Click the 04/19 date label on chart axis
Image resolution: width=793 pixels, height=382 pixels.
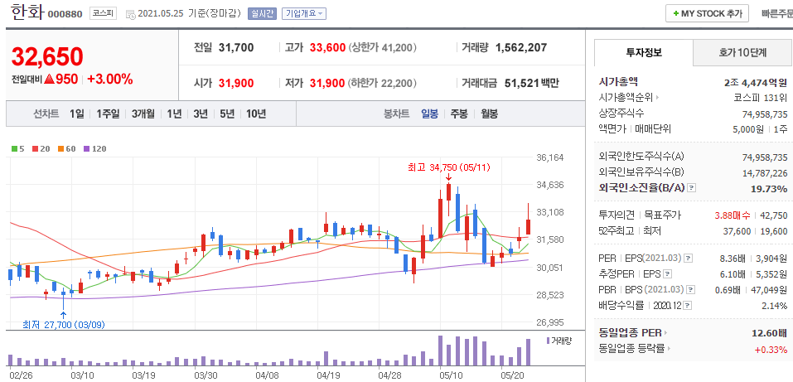[x=327, y=375]
